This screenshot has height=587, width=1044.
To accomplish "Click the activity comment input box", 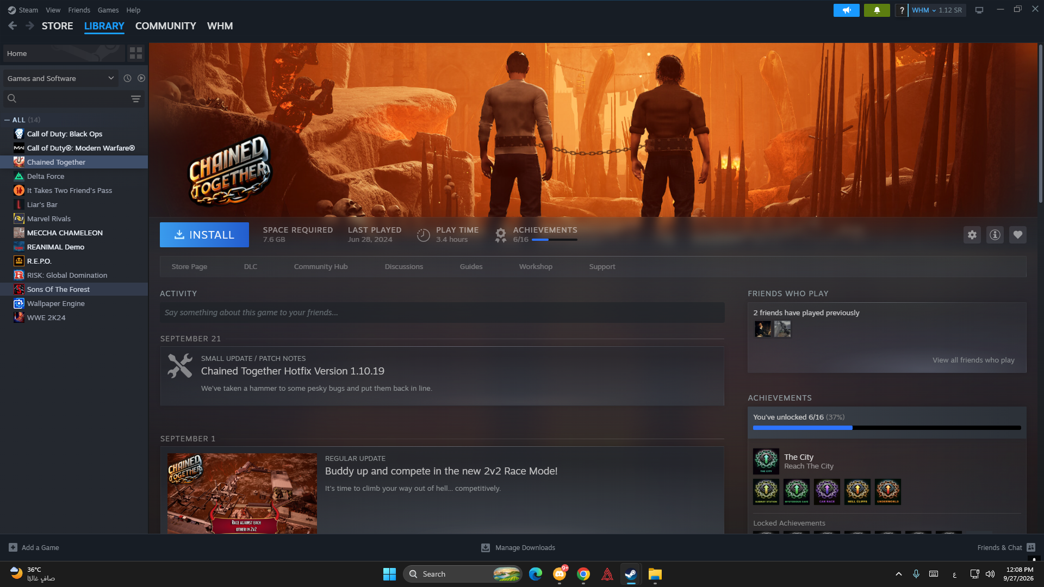I will (x=442, y=313).
